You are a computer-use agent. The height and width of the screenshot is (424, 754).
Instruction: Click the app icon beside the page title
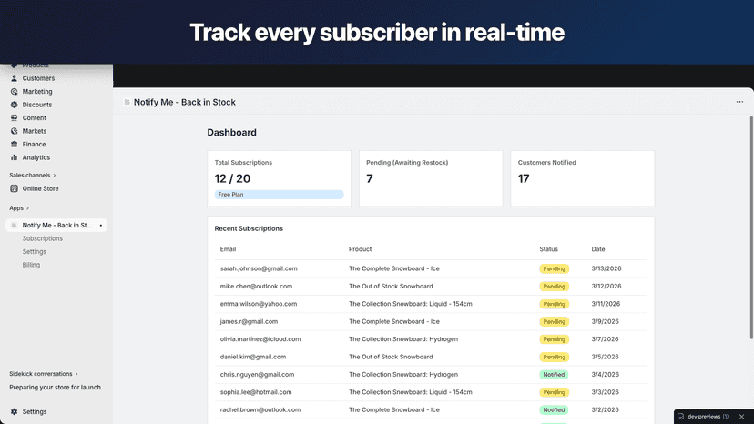tap(127, 102)
